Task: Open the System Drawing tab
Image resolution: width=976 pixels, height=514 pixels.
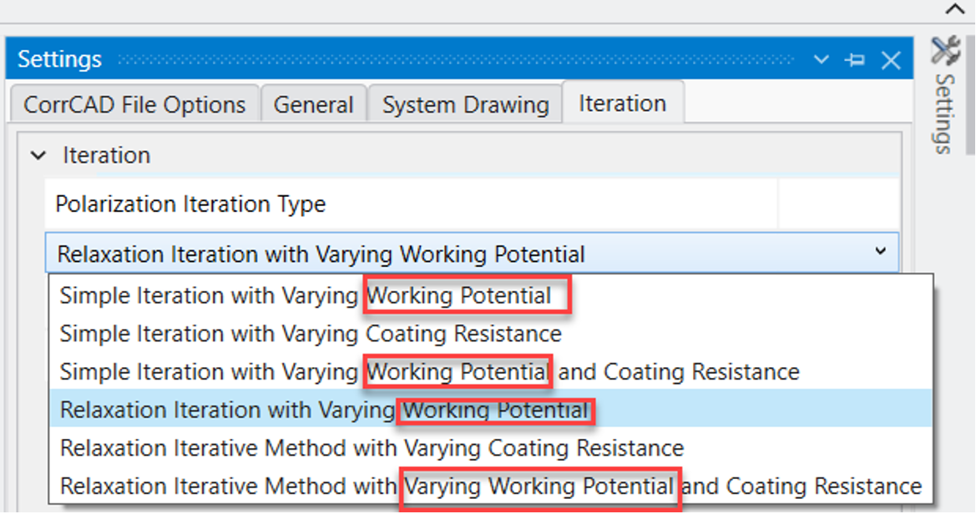Action: pos(465,105)
